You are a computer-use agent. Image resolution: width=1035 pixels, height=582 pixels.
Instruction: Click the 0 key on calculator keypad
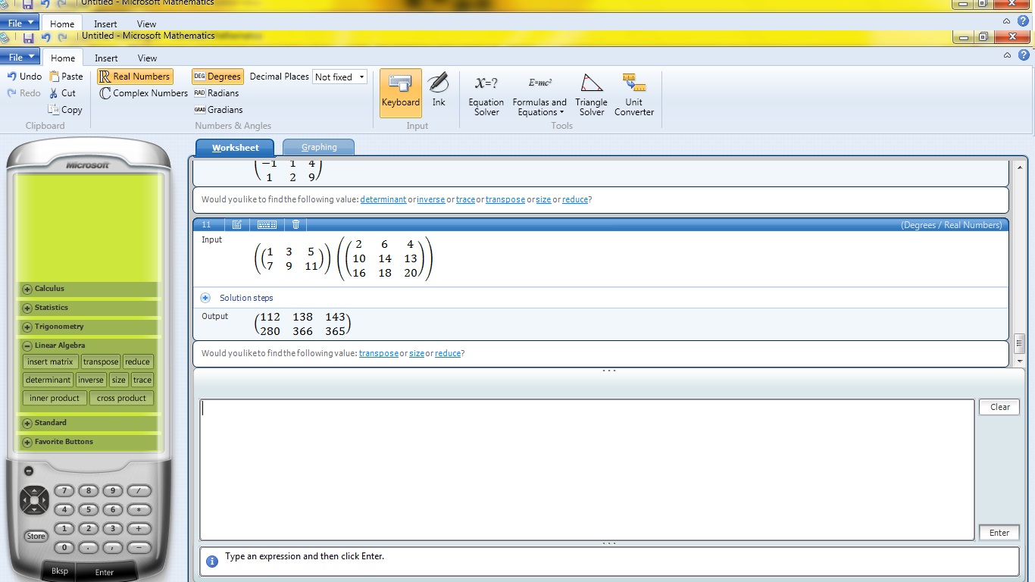[64, 547]
